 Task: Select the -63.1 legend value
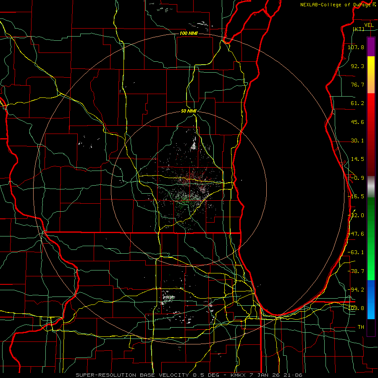(x=356, y=252)
